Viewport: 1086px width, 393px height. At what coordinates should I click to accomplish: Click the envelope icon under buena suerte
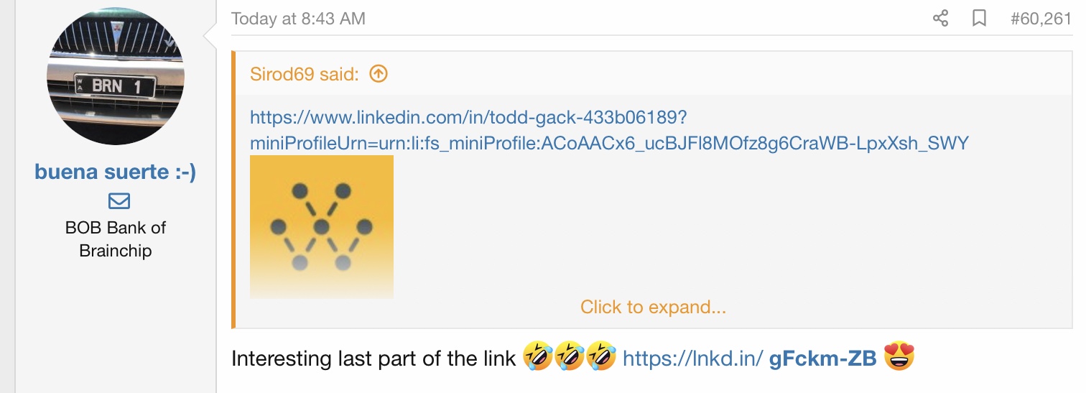click(x=119, y=201)
